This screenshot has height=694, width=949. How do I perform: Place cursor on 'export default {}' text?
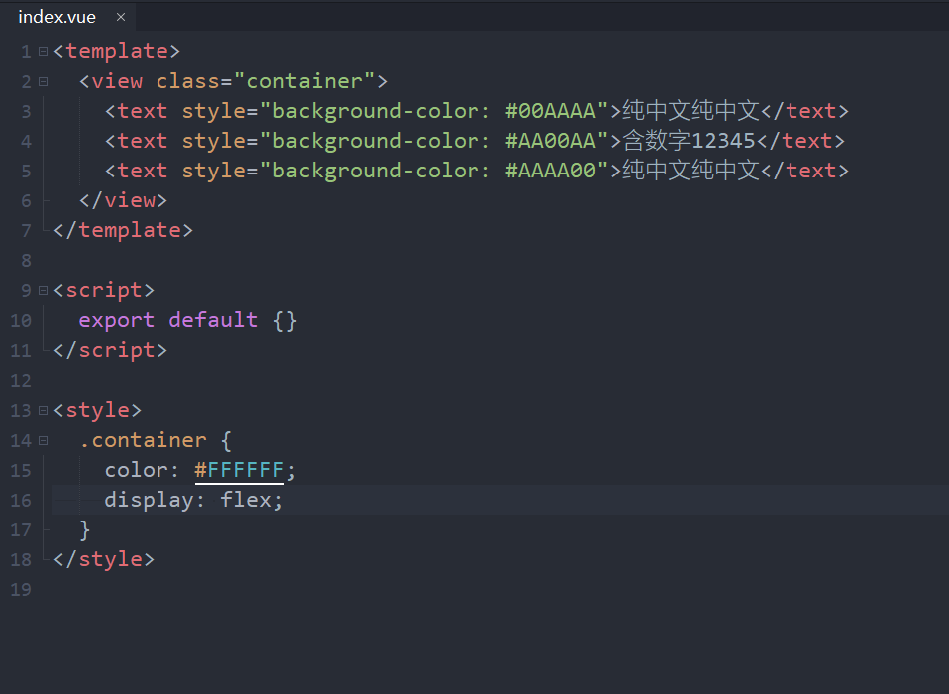click(187, 320)
